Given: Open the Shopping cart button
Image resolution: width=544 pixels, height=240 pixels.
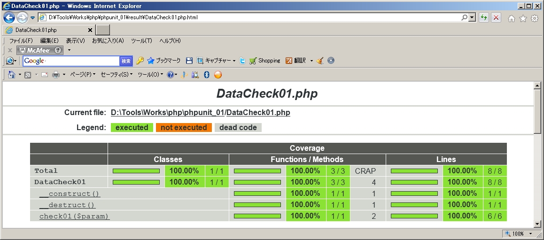Looking at the screenshot, I should coord(264,61).
